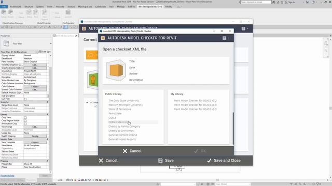Open dropdown arrow beside front dialog help icon
The image size is (332, 186).
click(x=229, y=38)
